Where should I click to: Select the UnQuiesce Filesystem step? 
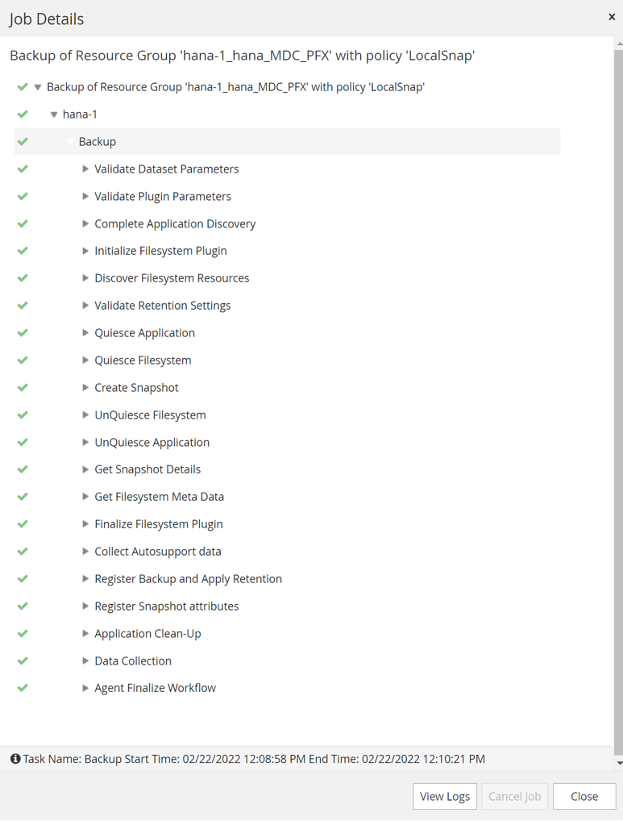(x=150, y=415)
